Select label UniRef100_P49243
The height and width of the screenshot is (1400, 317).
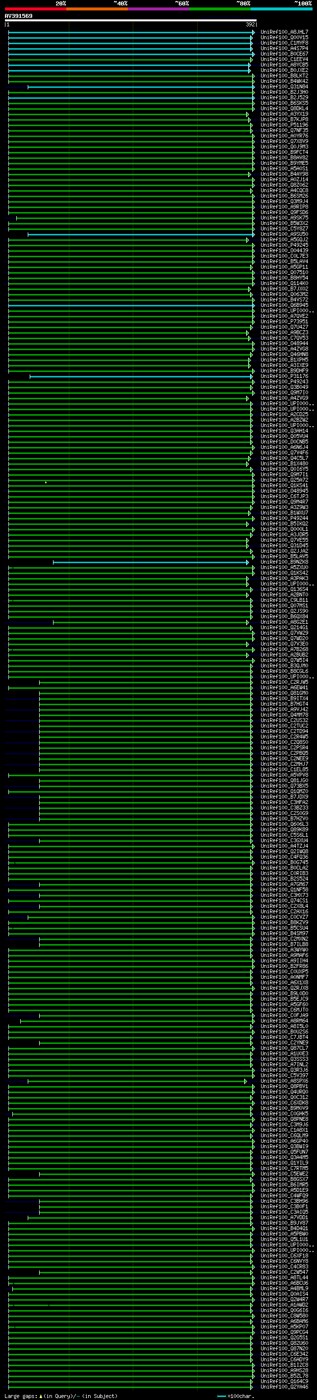click(284, 382)
